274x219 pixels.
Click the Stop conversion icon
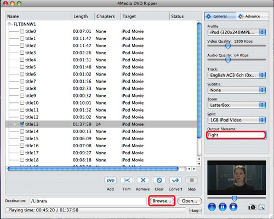click(192, 181)
